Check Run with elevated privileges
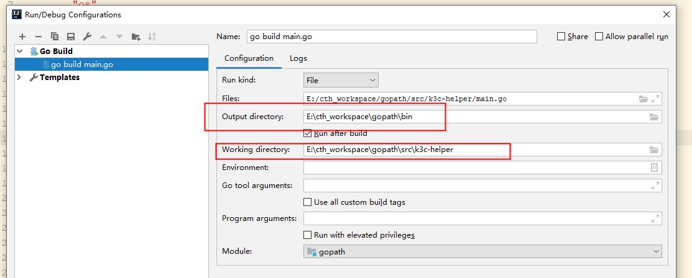The width and height of the screenshot is (692, 278). pyautogui.click(x=308, y=235)
